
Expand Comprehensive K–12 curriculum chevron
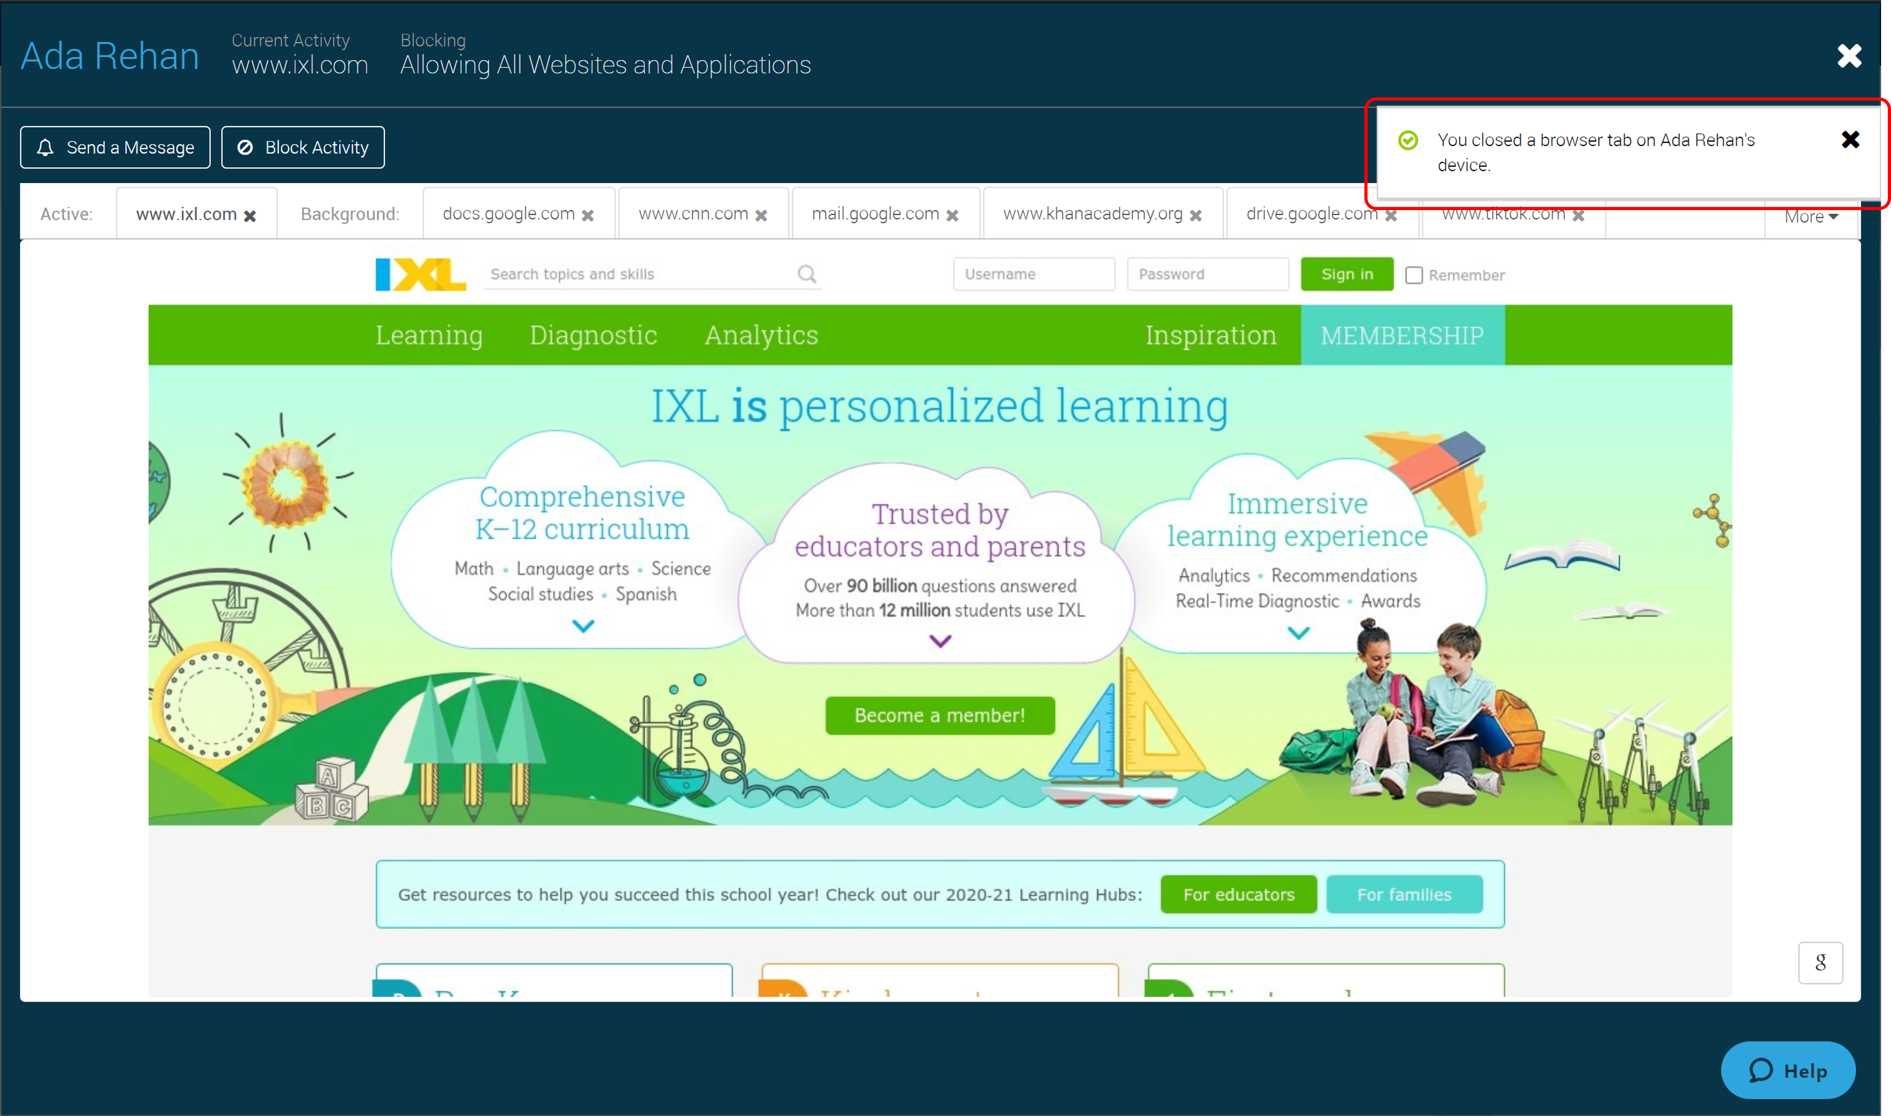583,626
